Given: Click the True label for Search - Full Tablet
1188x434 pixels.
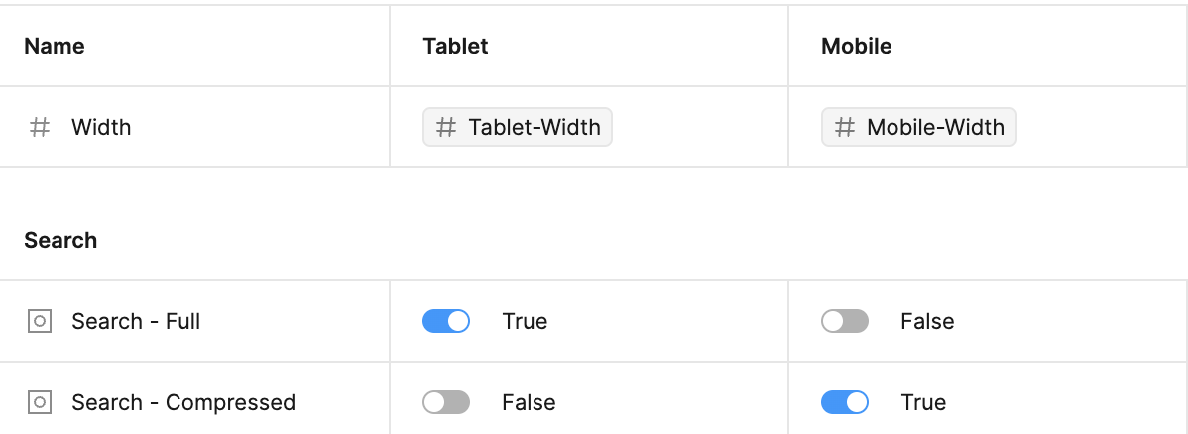Looking at the screenshot, I should click(x=525, y=321).
